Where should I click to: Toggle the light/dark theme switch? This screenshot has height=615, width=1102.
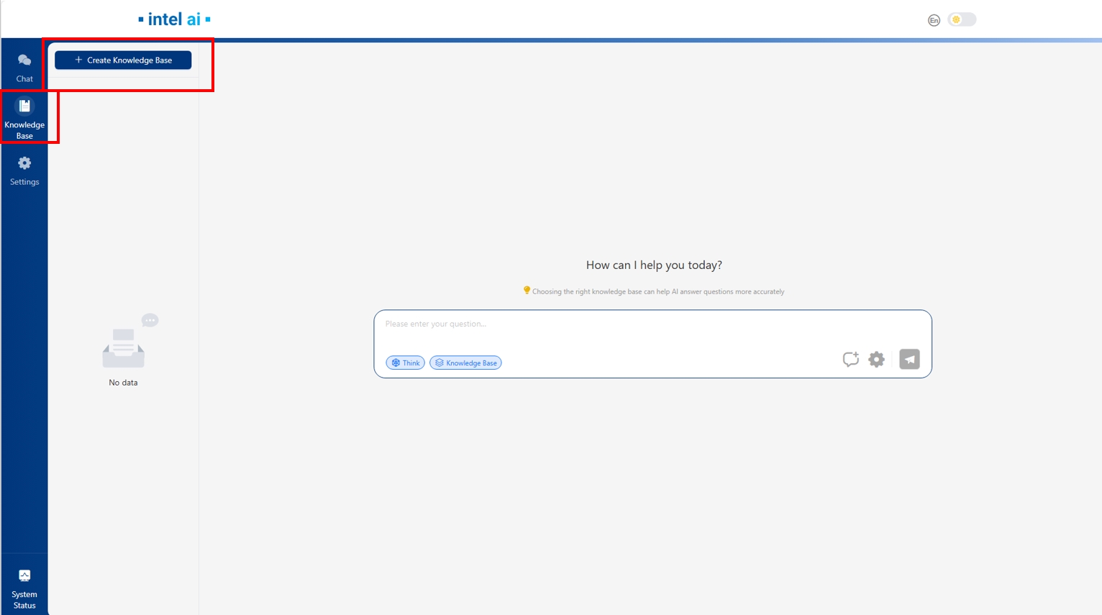(962, 19)
